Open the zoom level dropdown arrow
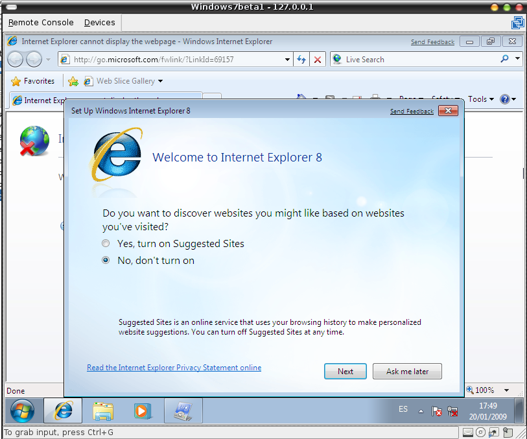This screenshot has width=527, height=439. pos(506,390)
